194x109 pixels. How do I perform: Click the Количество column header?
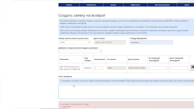[100, 59]
